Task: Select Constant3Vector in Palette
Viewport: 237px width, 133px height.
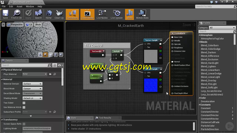Action: [x=210, y=115]
